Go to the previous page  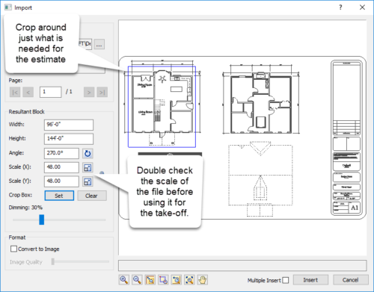[x=28, y=93]
